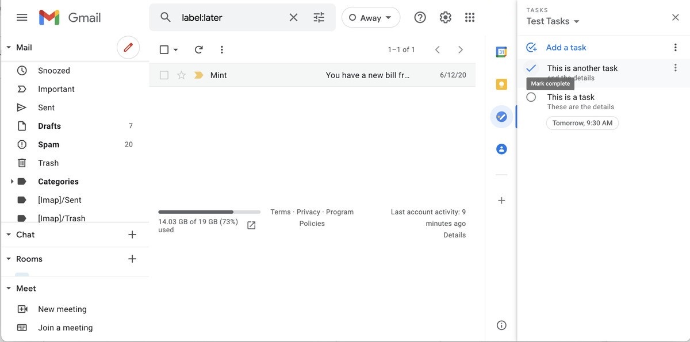Go to the Drafts folder

[49, 126]
